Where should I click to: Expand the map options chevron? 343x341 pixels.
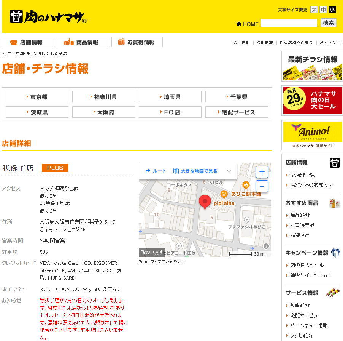[x=229, y=171]
